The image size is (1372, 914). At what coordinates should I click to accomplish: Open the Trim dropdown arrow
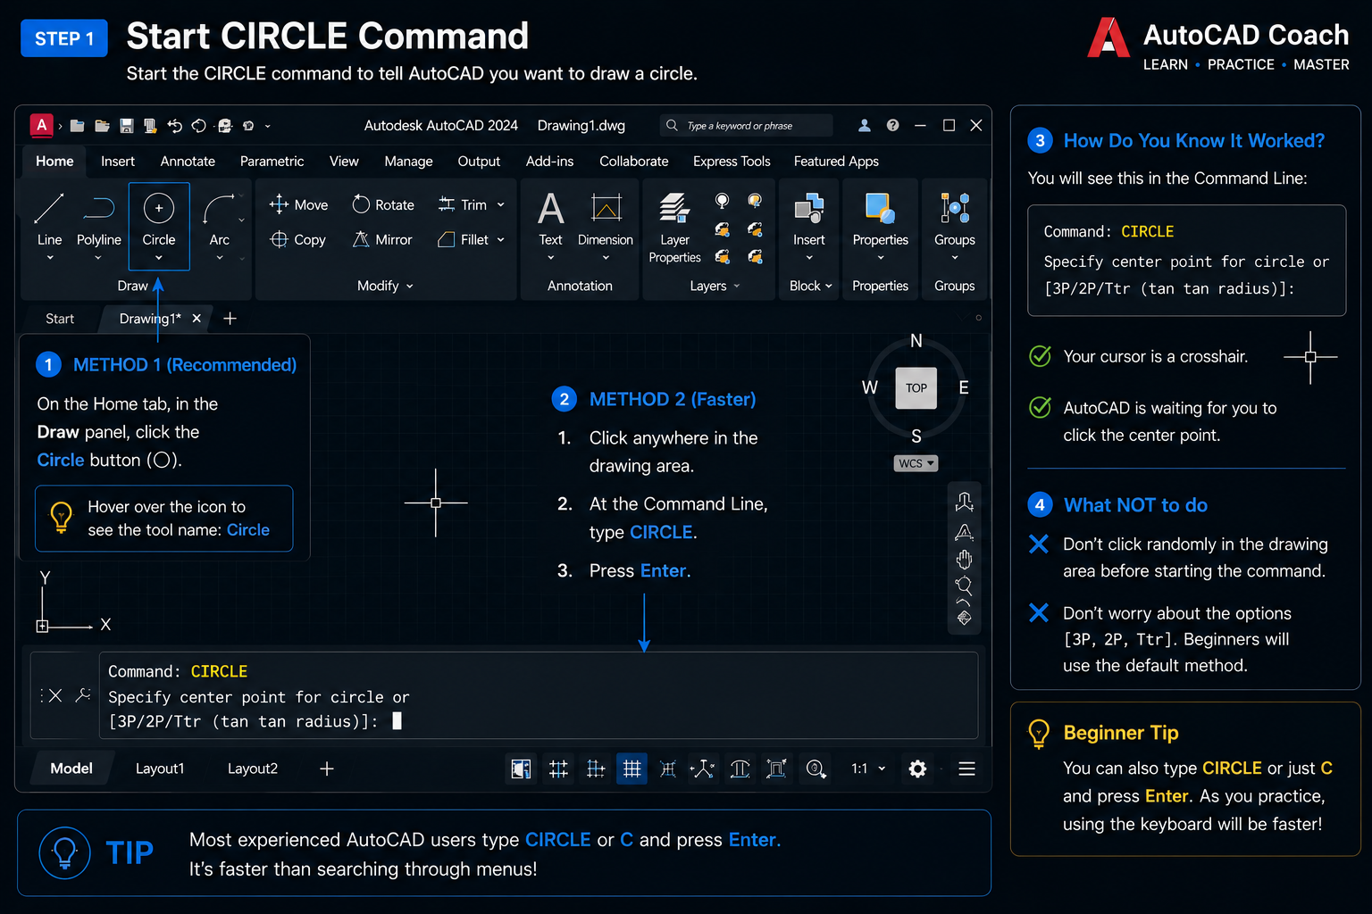(500, 204)
